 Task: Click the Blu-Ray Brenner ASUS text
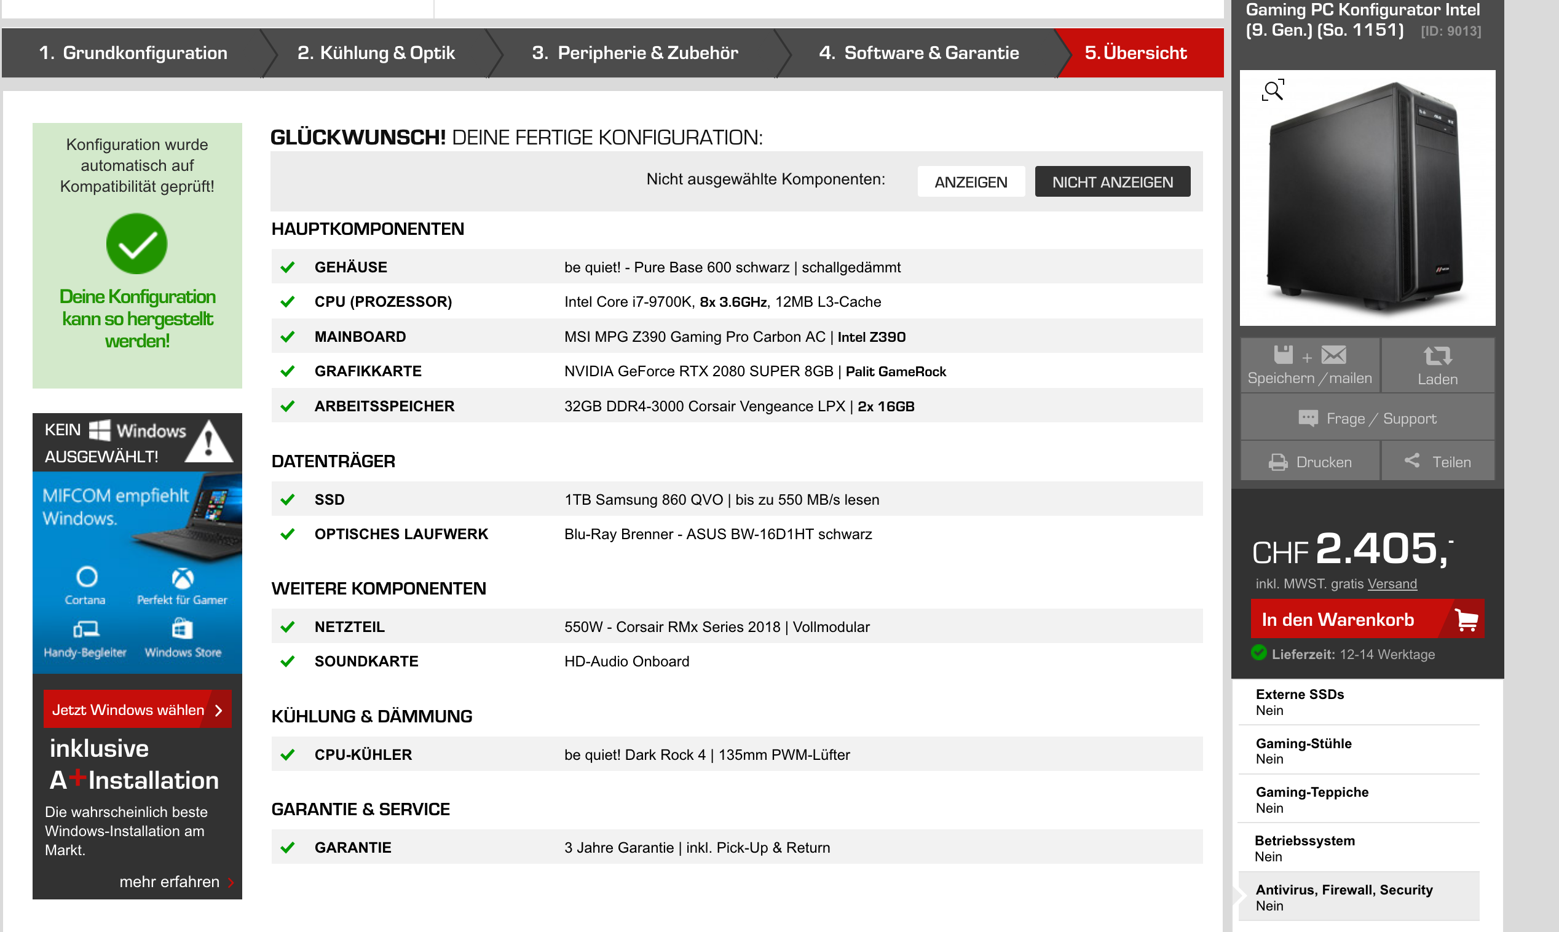717,534
